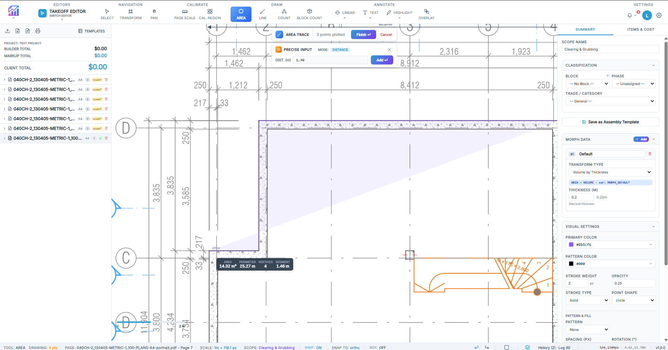Click the Print icon above the project totals
Viewport: 668px width, 350px height.
[38, 31]
